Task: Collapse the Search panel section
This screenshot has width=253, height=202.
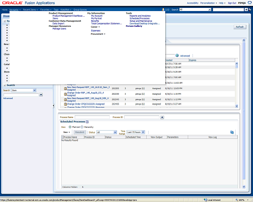Action: 5,85
